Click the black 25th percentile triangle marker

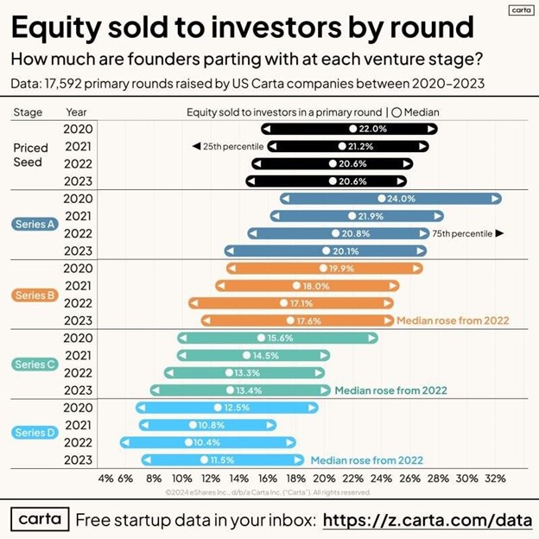coord(196,147)
